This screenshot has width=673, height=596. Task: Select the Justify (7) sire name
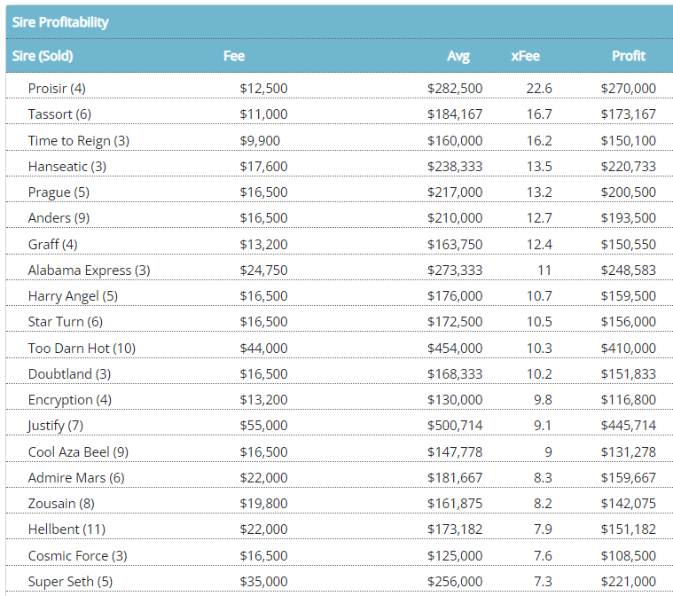pyautogui.click(x=55, y=426)
